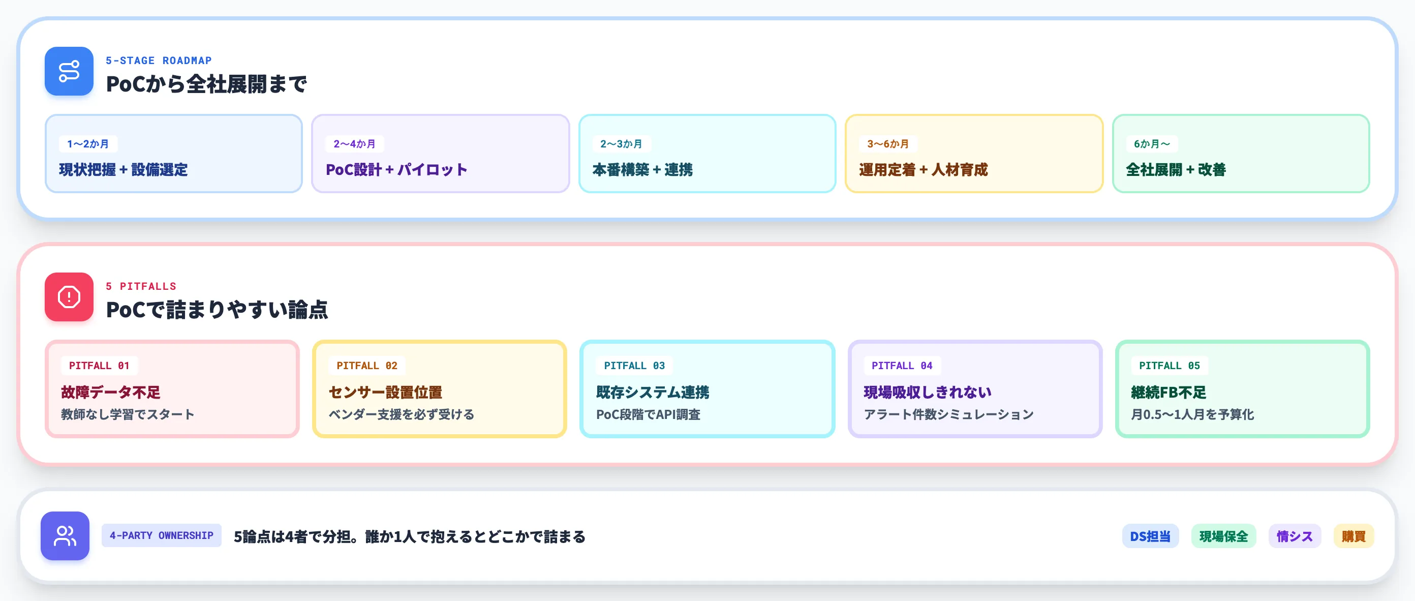
Task: Click the 2〜4か月 duration badge
Action: click(x=354, y=144)
